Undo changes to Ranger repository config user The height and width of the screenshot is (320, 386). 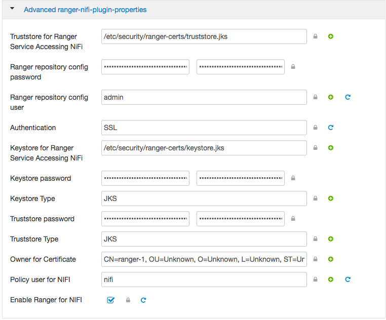tap(348, 97)
